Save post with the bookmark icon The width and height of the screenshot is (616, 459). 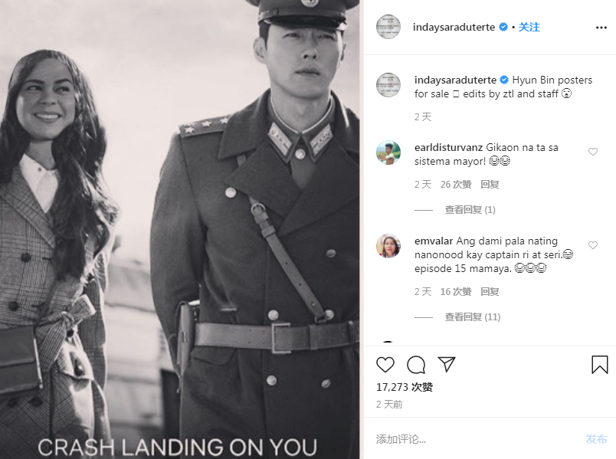(x=599, y=365)
